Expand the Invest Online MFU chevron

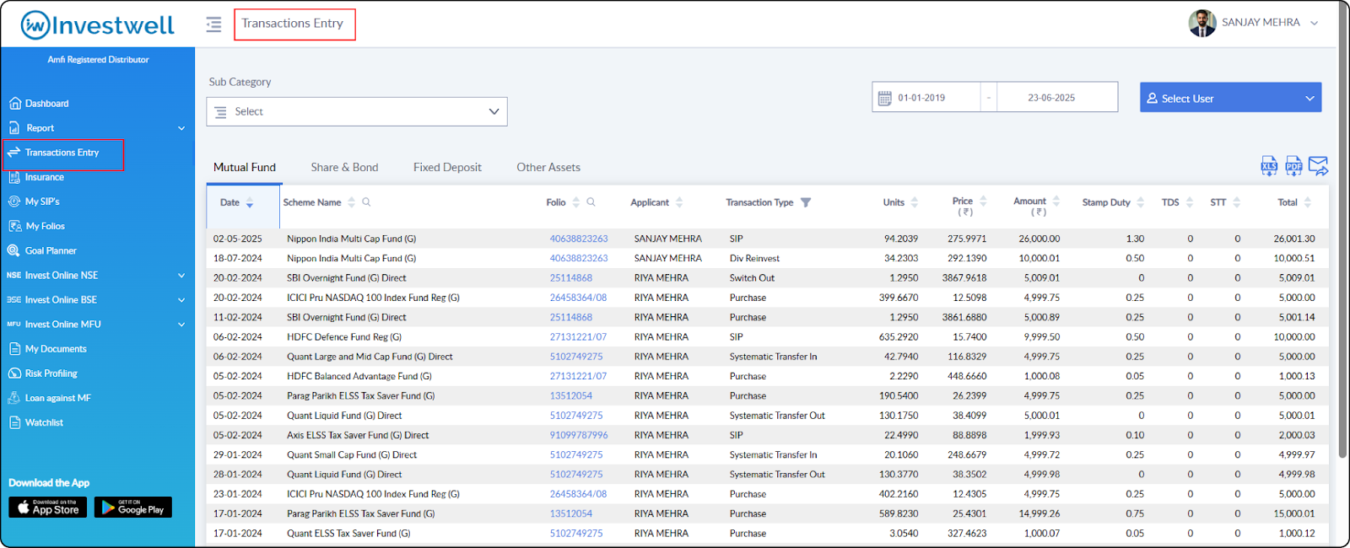tap(181, 325)
